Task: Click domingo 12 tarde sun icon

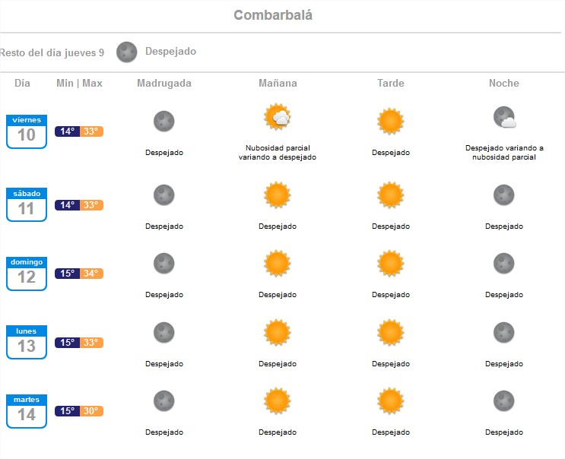Action: pyautogui.click(x=391, y=263)
